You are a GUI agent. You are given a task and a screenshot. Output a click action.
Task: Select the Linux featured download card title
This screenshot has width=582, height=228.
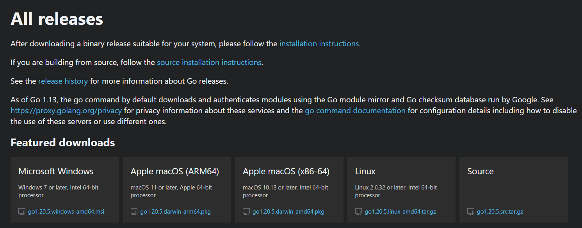pyautogui.click(x=365, y=171)
